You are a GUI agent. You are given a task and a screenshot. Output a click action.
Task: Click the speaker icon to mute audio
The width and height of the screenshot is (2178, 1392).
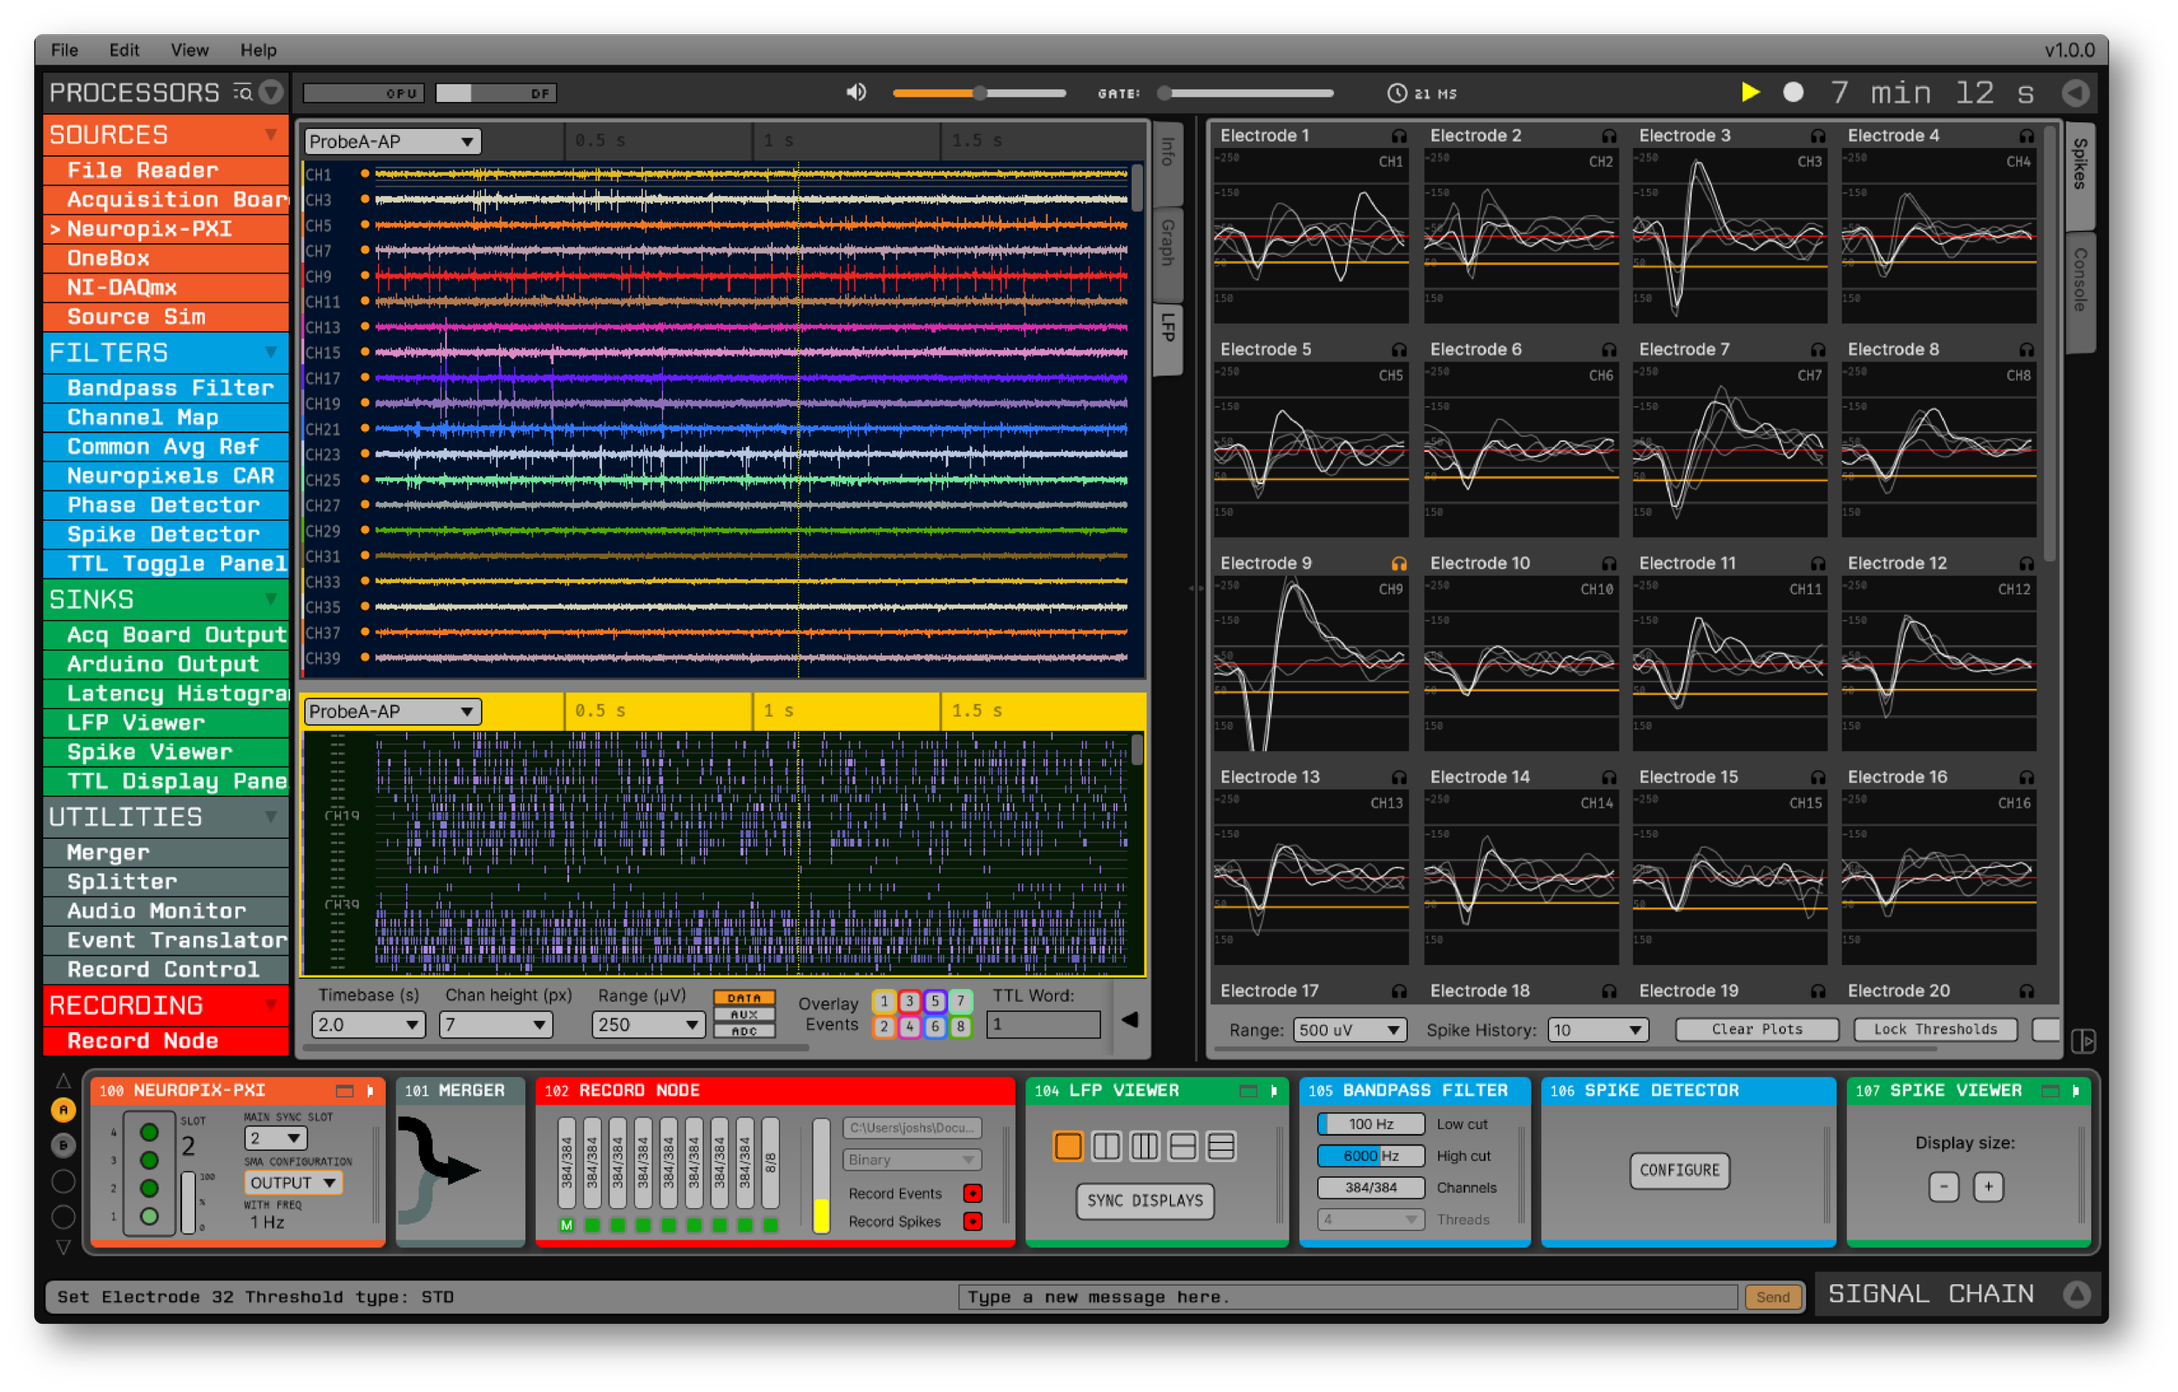856,91
